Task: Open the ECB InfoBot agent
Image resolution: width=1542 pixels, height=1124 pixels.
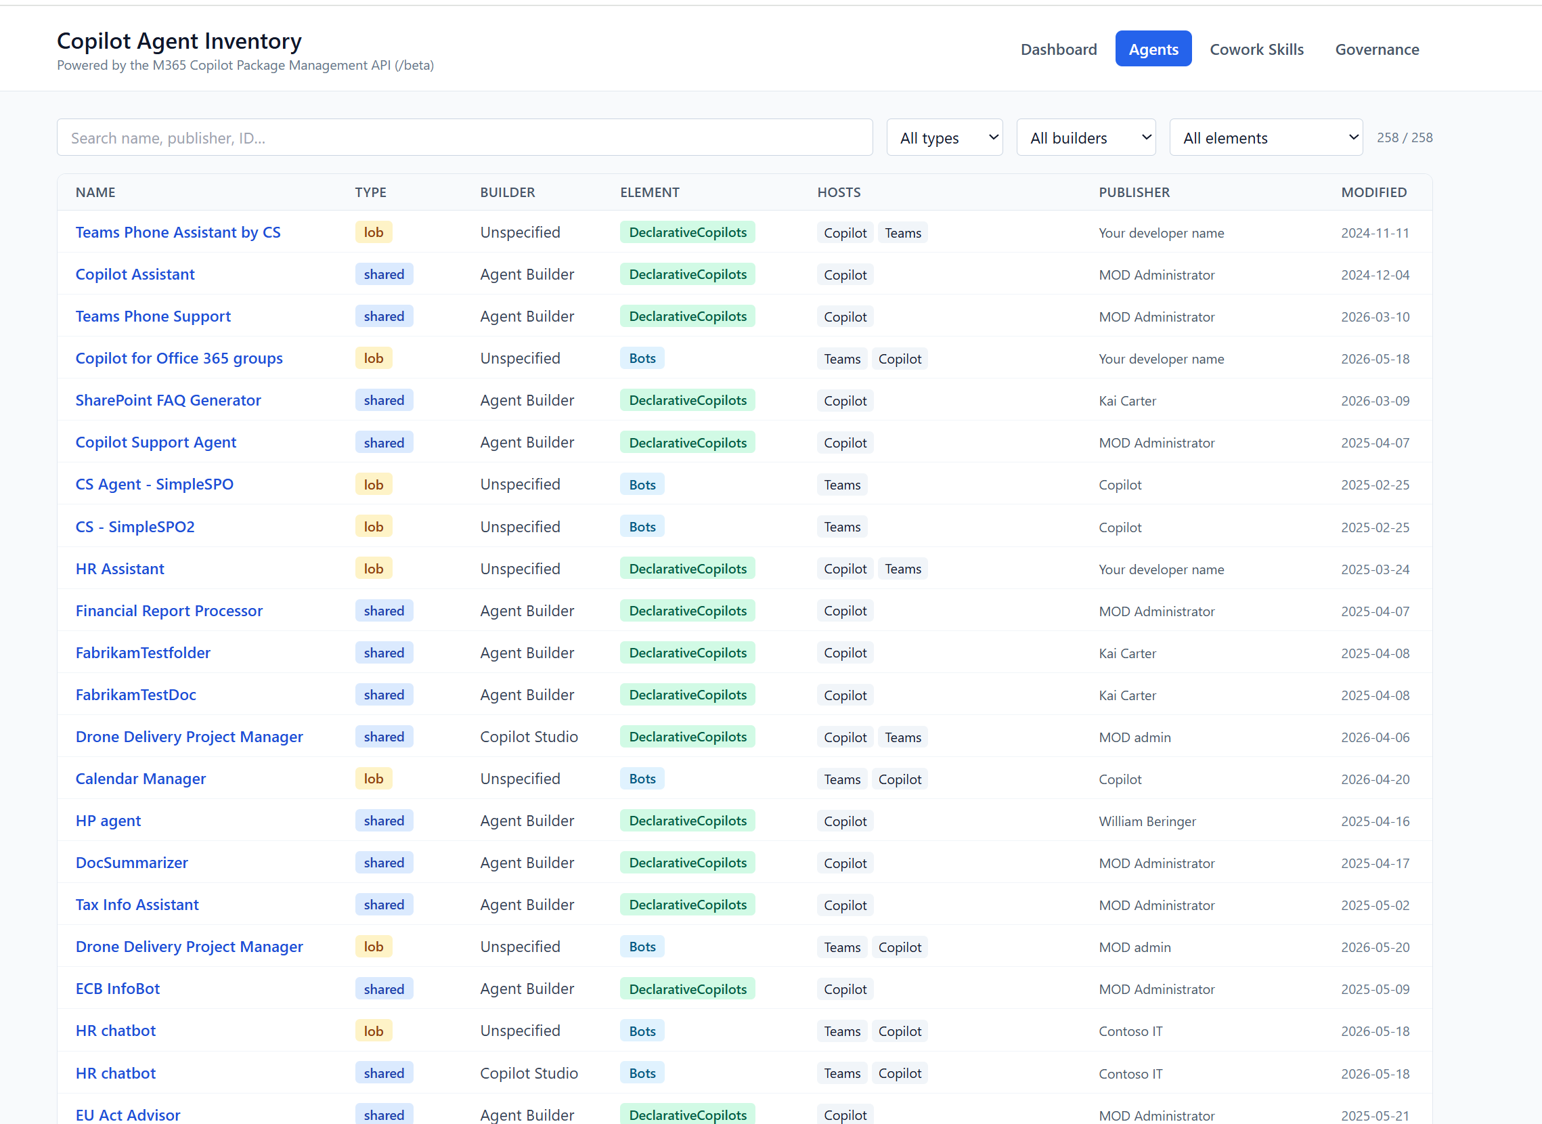Action: 118,989
